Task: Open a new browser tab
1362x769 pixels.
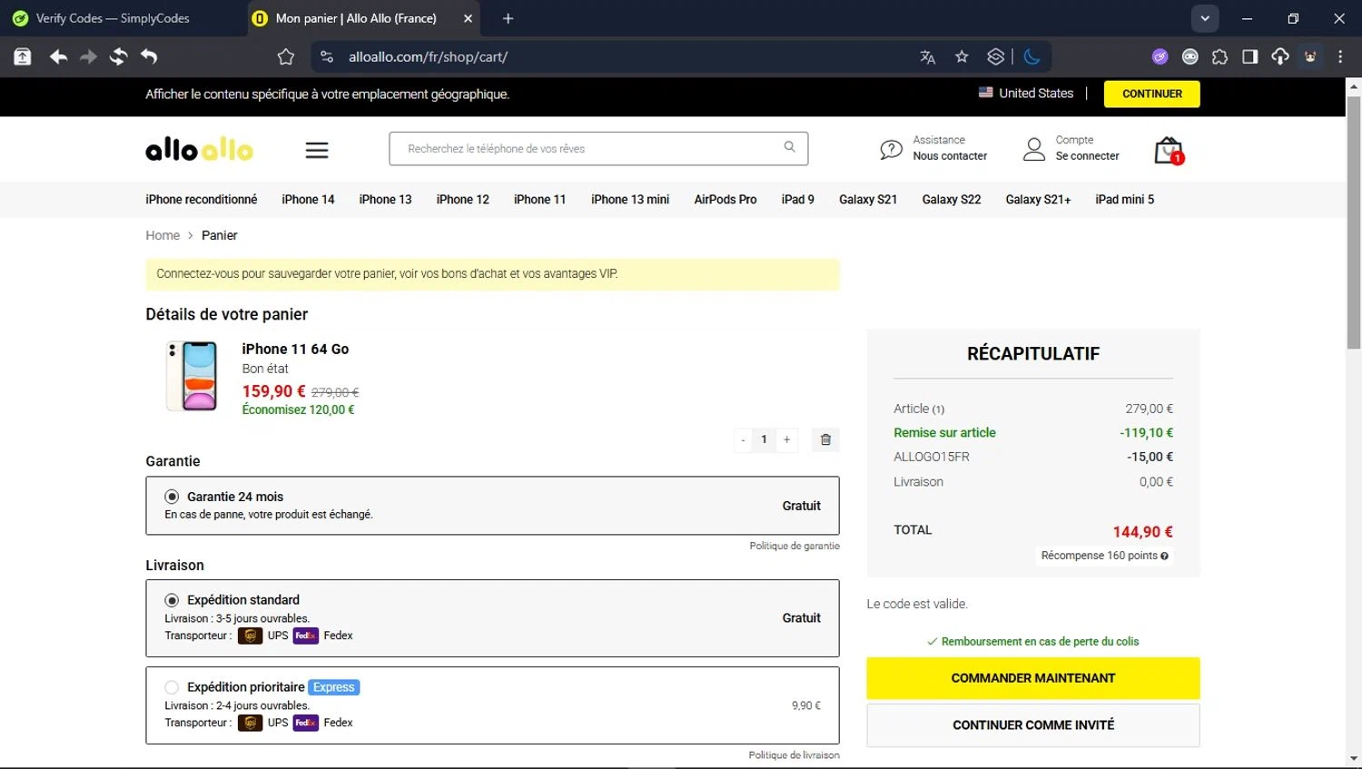Action: pyautogui.click(x=508, y=18)
